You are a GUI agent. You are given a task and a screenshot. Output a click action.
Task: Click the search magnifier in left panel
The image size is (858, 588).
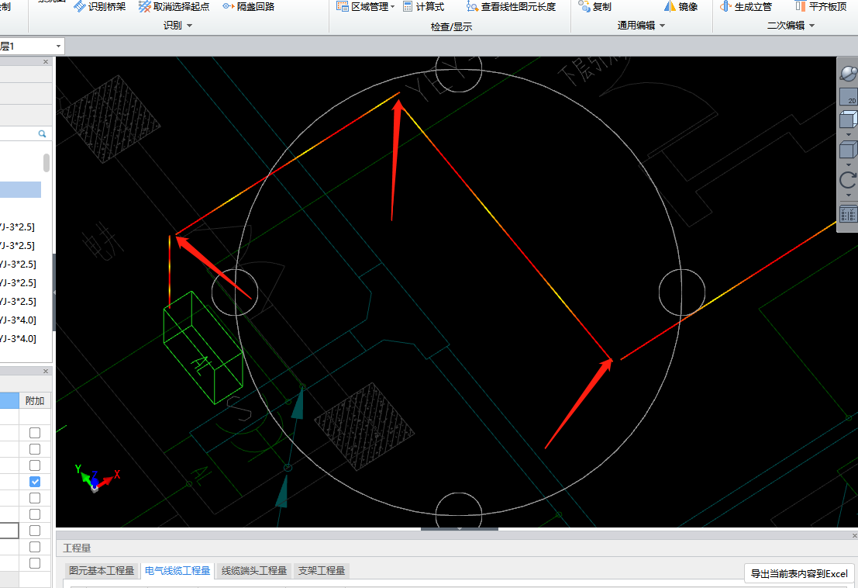point(42,133)
